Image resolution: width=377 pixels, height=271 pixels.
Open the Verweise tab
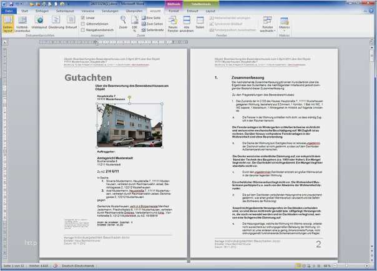[x=88, y=11]
